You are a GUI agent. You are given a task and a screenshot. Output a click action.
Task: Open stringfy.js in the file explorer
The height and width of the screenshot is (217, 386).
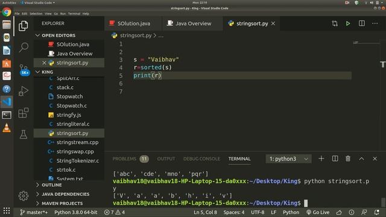(69, 115)
